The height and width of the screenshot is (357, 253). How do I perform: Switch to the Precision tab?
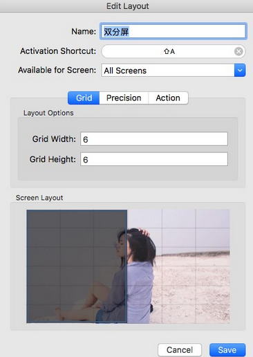(x=124, y=98)
